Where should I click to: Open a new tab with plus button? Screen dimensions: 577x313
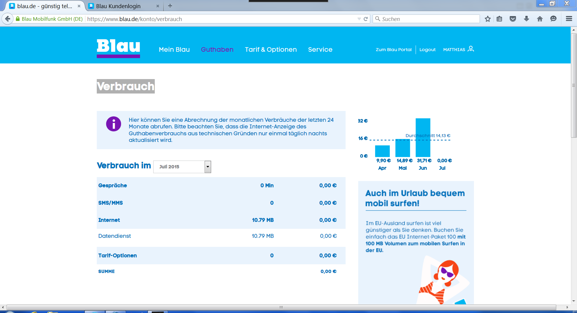point(170,6)
